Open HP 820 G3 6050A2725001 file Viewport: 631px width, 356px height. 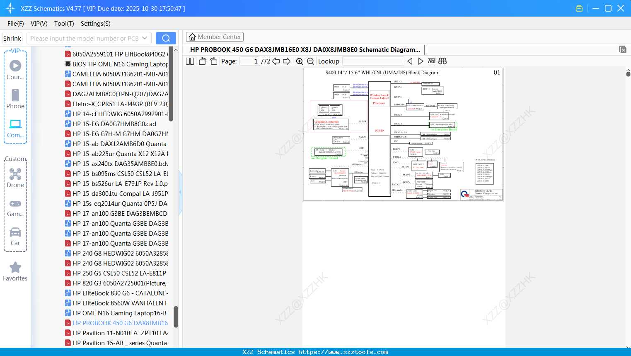coord(116,283)
